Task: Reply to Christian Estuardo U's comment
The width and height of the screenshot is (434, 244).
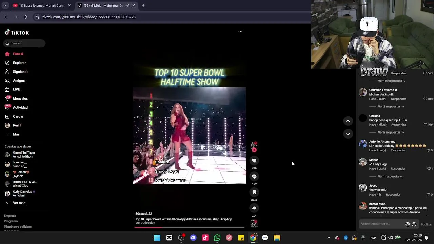Action: pyautogui.click(x=398, y=99)
